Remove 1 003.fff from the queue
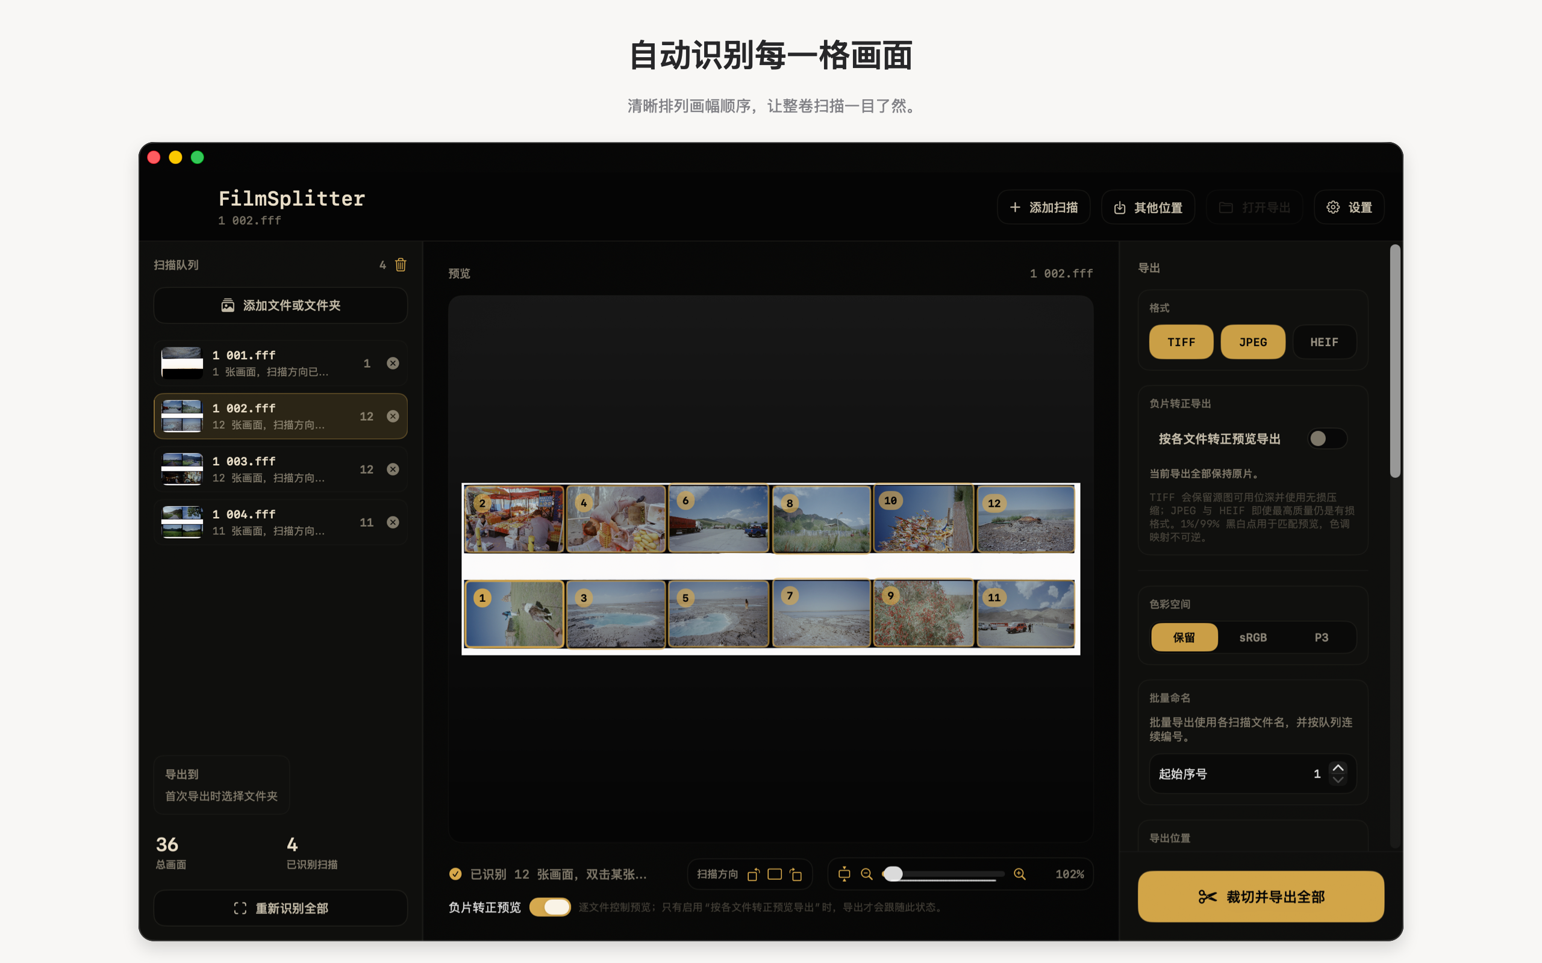 click(393, 469)
